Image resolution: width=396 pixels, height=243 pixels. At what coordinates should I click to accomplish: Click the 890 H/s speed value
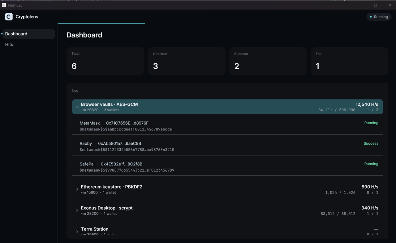click(x=370, y=187)
